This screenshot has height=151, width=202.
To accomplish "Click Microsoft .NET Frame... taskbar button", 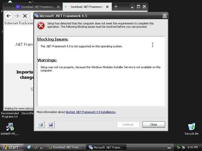I will click(106, 147).
